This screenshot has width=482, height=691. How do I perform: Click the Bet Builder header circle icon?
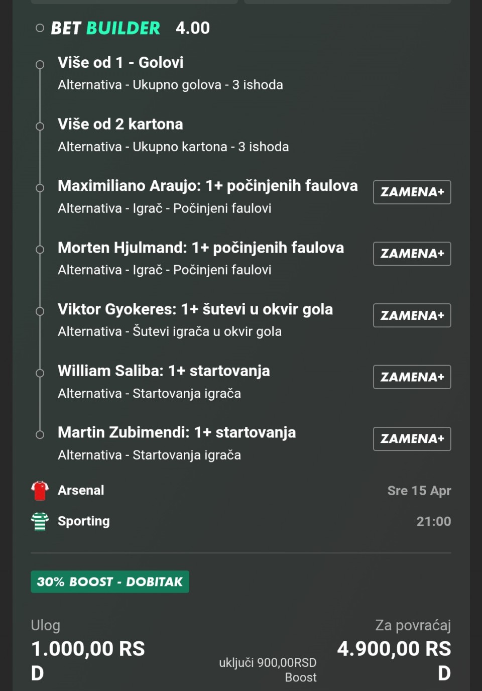[40, 28]
